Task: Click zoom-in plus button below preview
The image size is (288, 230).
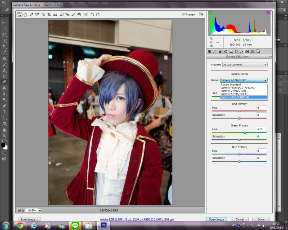Action: point(23,210)
